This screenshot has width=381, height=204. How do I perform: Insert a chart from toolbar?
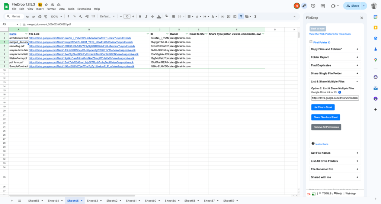click(x=235, y=16)
